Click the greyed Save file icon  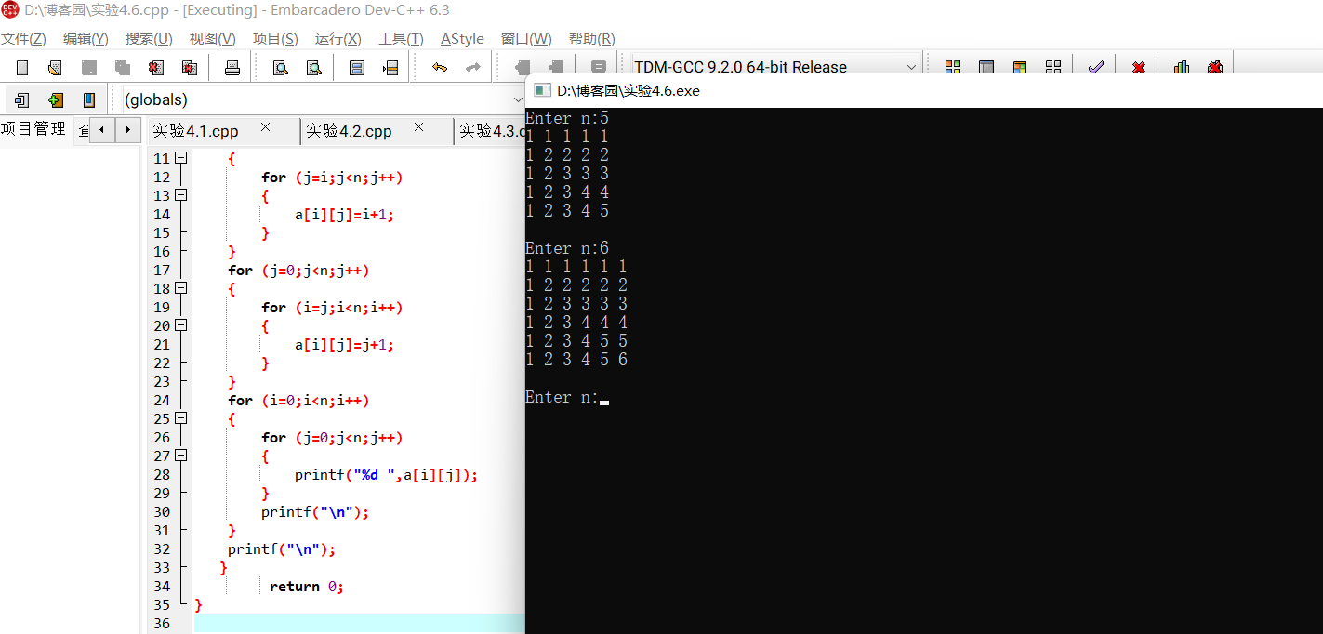89,68
